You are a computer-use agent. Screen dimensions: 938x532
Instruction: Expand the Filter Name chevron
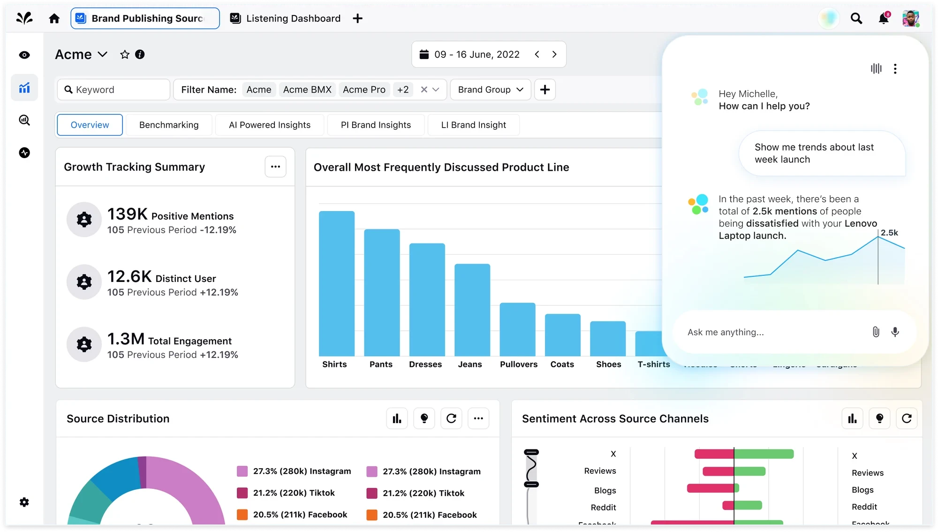click(436, 90)
